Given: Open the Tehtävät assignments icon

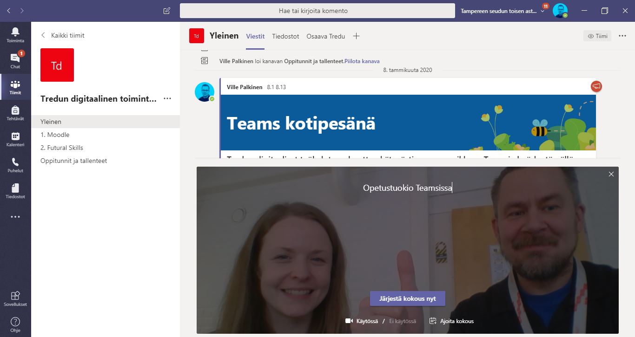Looking at the screenshot, I should [15, 113].
